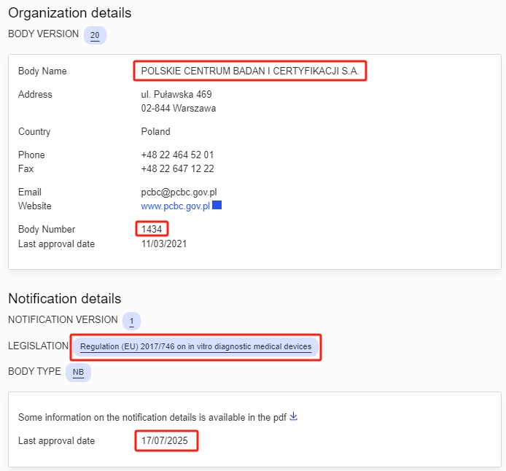Open the Regulation (EU) 2017/746 legislation link

(196, 347)
